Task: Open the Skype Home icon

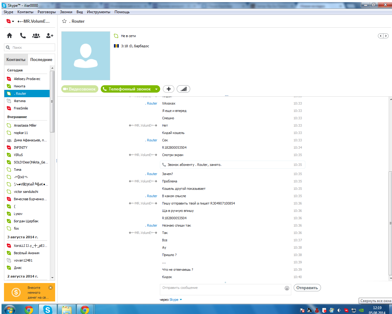Action: (x=9, y=36)
